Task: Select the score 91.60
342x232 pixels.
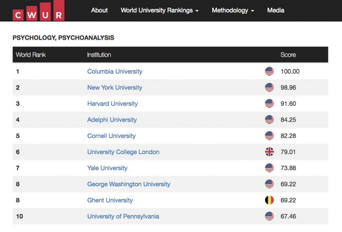Action: (x=288, y=104)
